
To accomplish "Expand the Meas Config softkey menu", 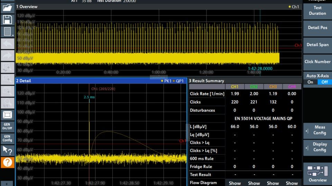I will [x=317, y=130].
